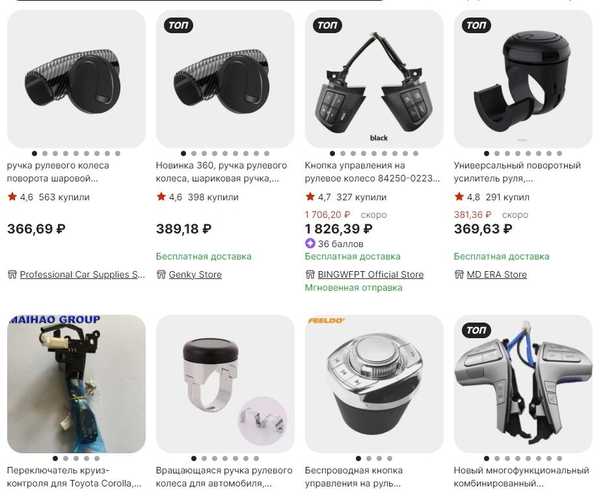The width and height of the screenshot is (605, 491).
Task: Open the Professional Car Supplies store link
Action: [82, 274]
